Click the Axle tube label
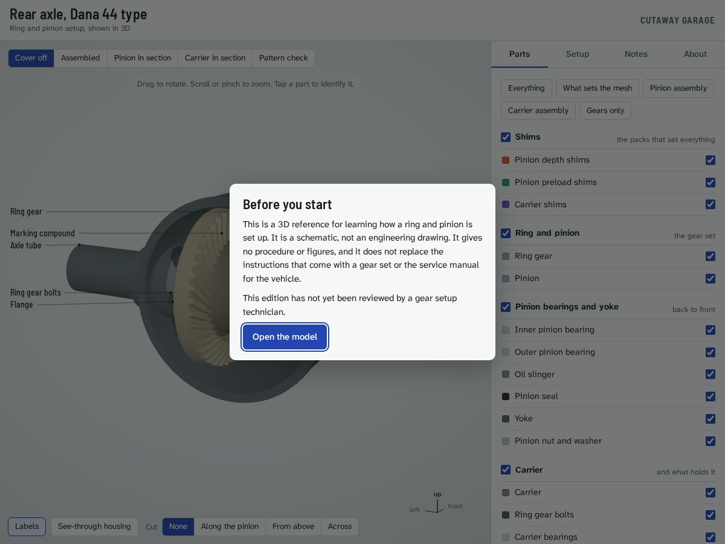 pos(26,245)
